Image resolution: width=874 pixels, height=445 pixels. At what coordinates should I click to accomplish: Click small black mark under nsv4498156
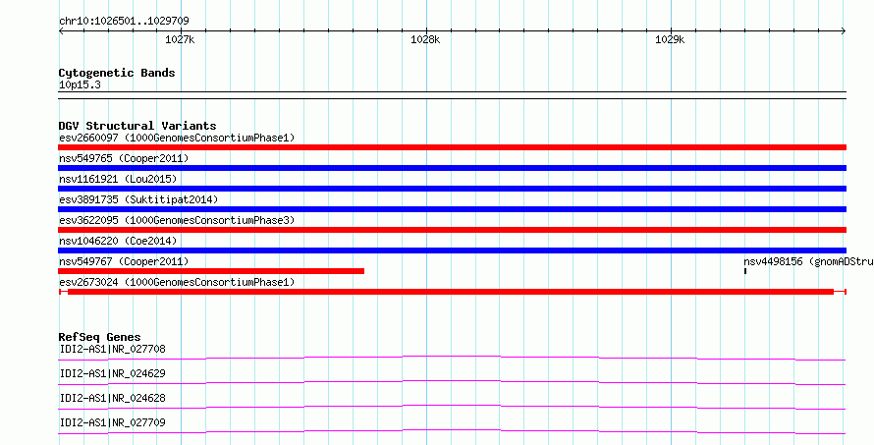click(745, 271)
